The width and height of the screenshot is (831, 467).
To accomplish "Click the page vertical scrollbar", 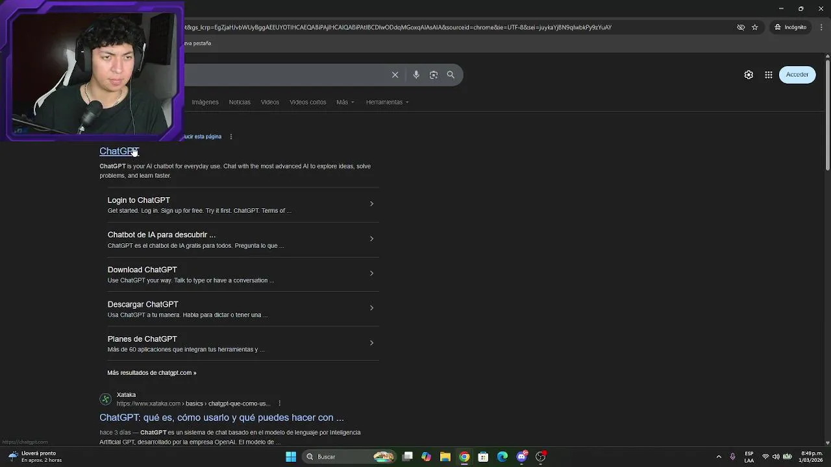I will [828, 115].
